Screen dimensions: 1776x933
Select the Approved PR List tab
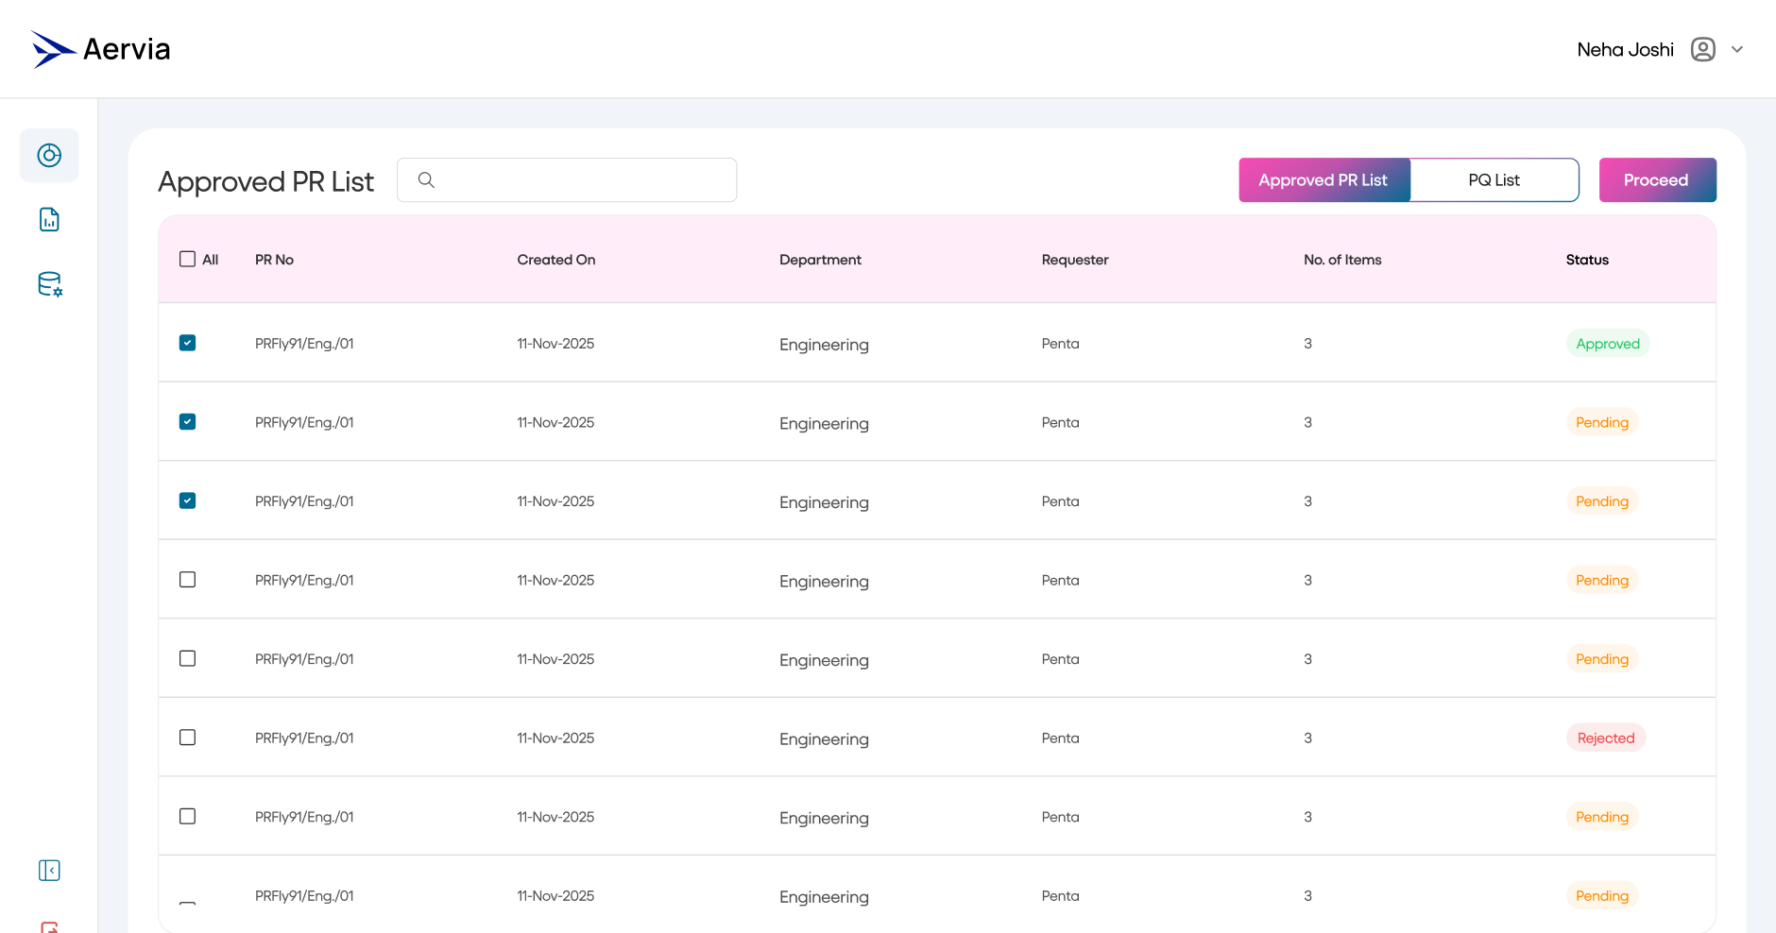(1324, 179)
